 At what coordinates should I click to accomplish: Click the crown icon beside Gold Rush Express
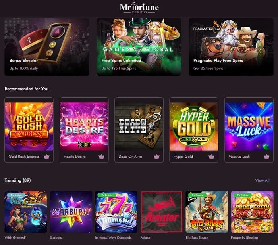tap(46, 157)
